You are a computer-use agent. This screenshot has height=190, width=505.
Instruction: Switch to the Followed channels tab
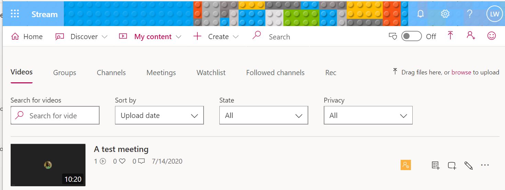275,73
